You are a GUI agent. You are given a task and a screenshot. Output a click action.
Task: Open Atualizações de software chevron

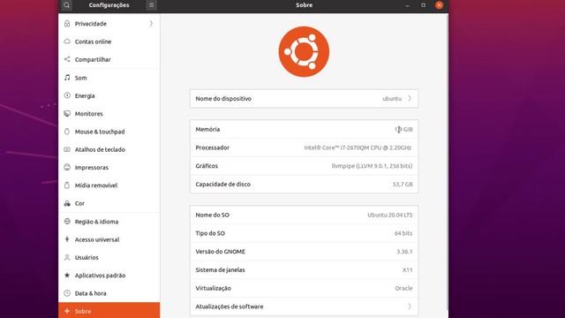(410, 307)
